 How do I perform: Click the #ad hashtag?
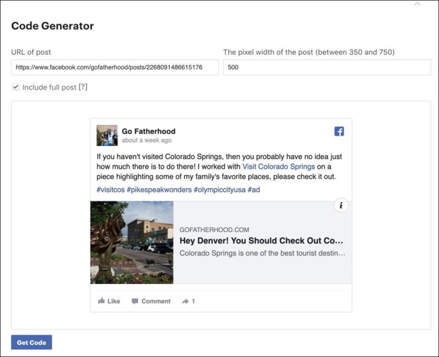[254, 189]
